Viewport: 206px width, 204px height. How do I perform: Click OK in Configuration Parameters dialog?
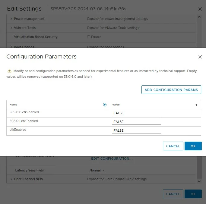click(x=193, y=146)
